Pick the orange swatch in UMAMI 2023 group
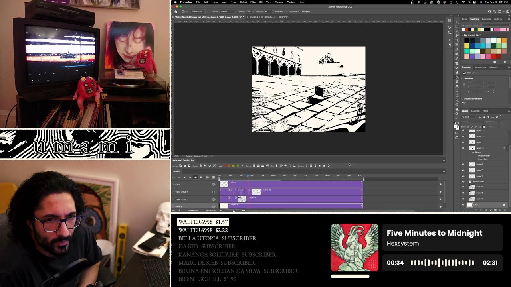 tap(504, 41)
